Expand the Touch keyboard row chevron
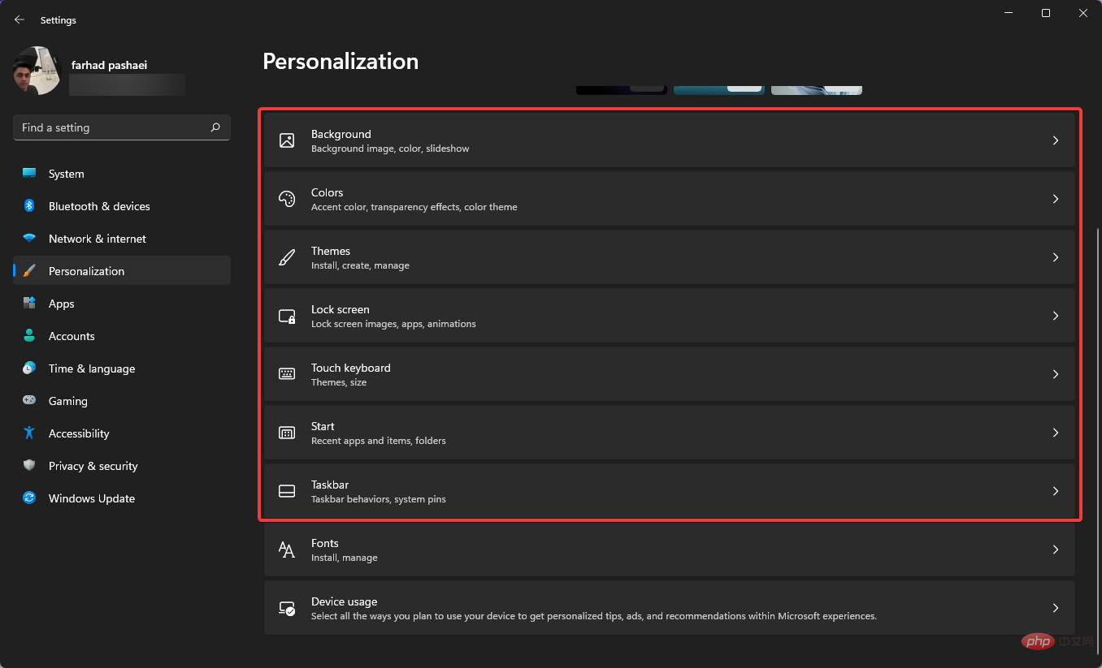Screen dimensions: 1102x668 point(1056,374)
